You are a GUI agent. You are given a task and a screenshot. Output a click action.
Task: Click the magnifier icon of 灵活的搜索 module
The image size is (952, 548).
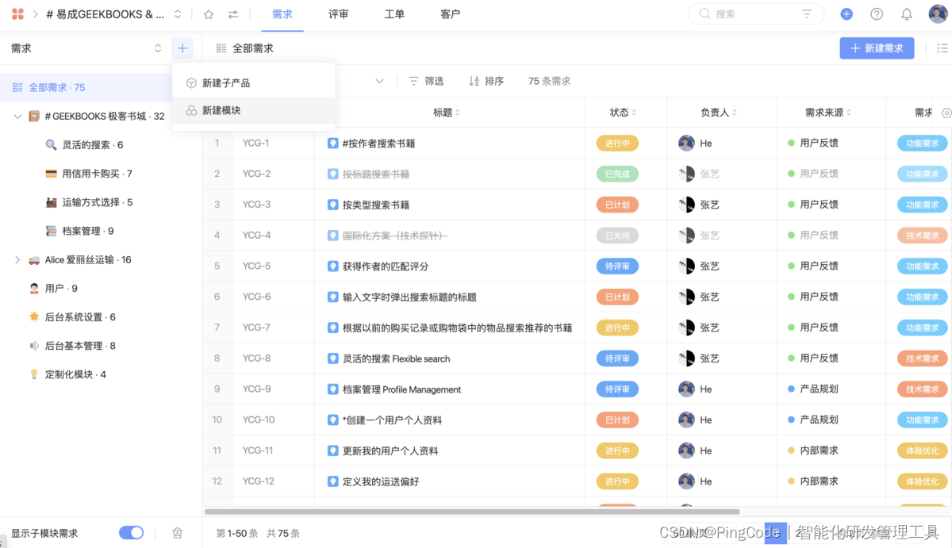tap(52, 145)
